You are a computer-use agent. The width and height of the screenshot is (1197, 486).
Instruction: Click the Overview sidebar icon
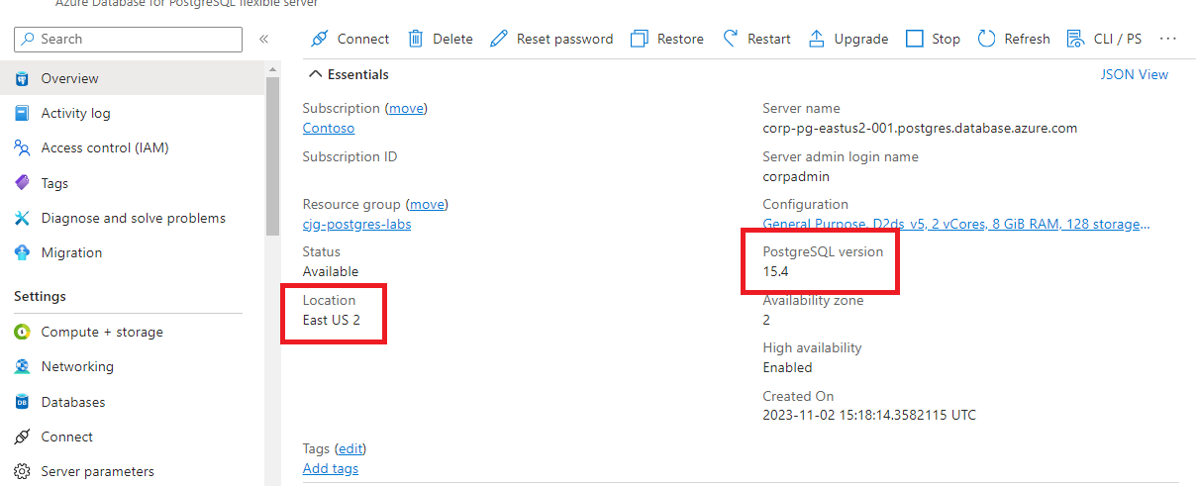pyautogui.click(x=22, y=78)
